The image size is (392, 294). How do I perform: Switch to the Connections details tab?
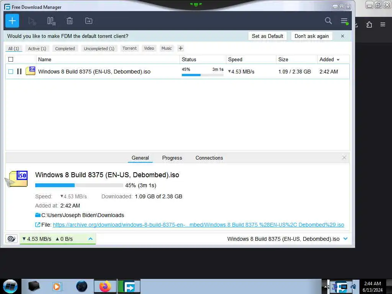[209, 158]
